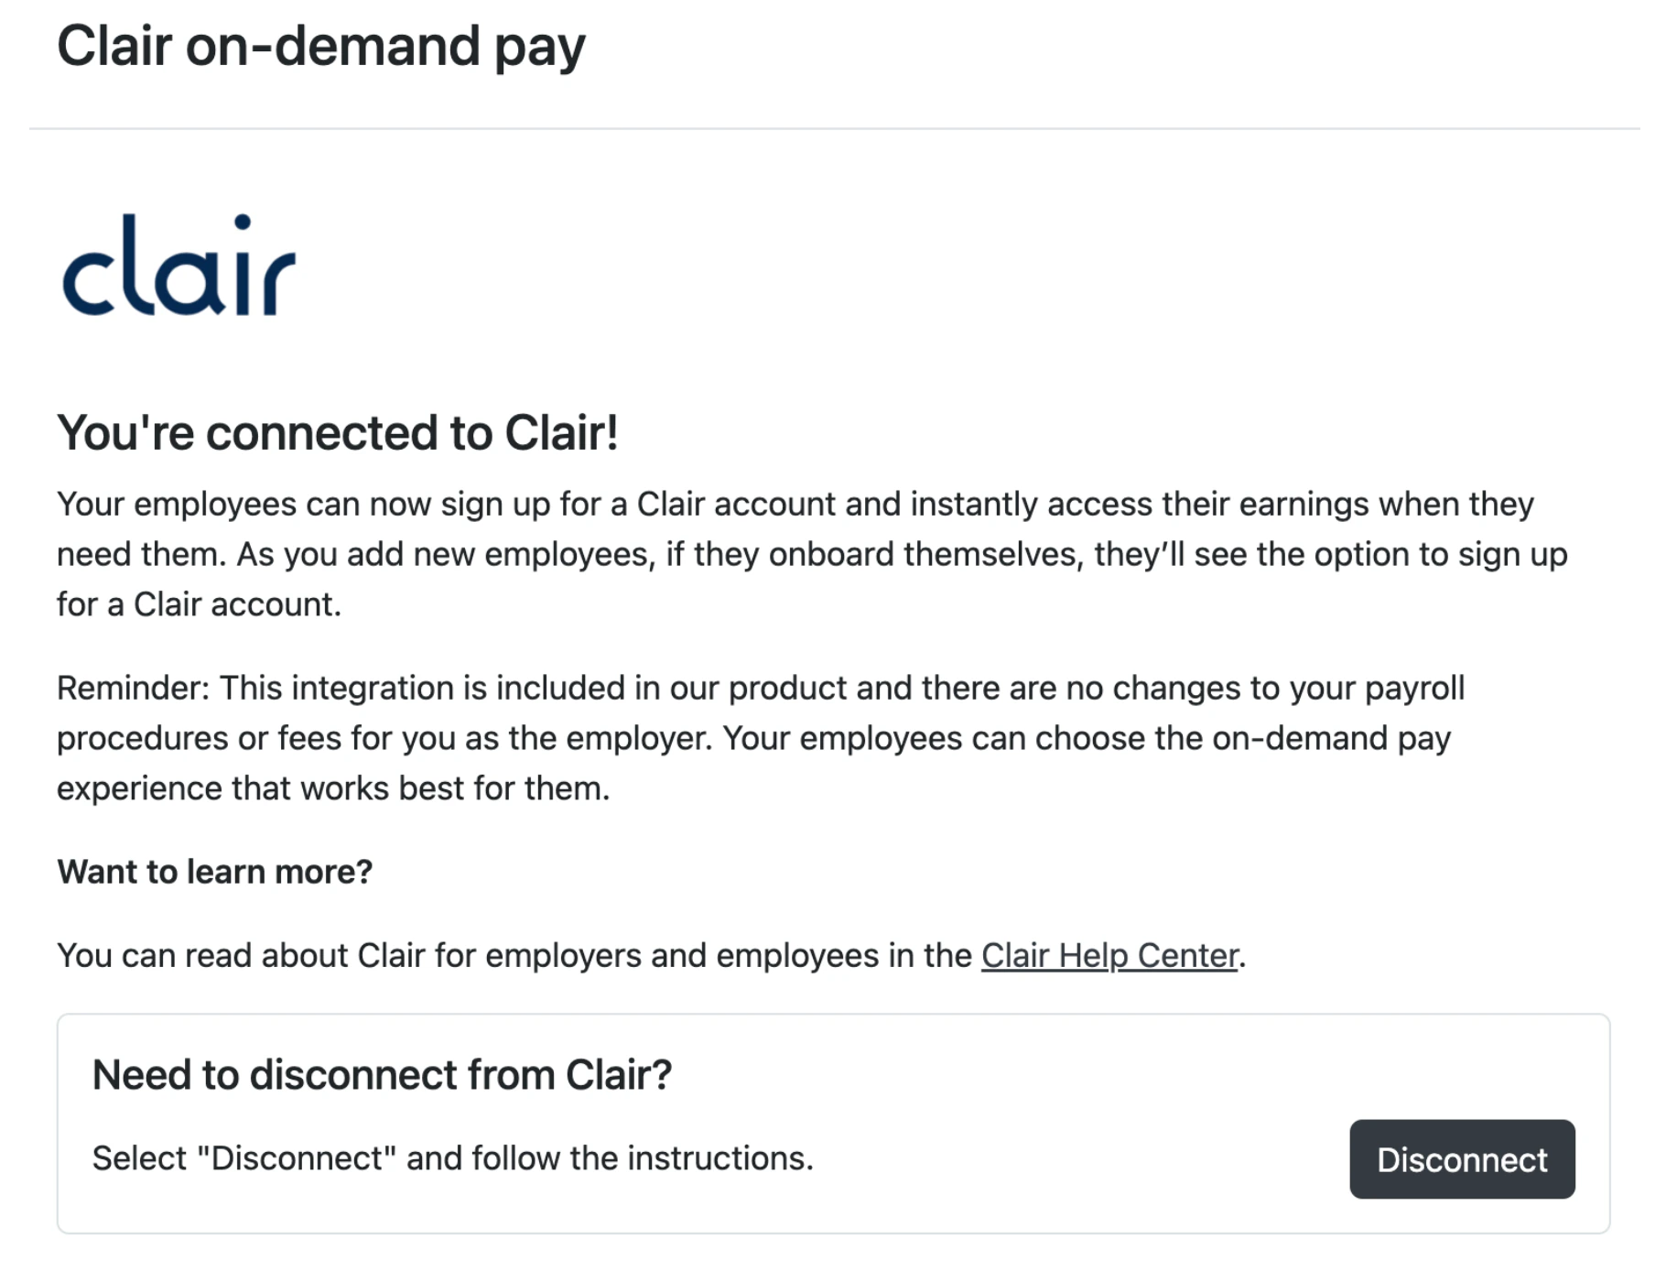The height and width of the screenshot is (1282, 1666).
Task: Click the empty area left of the Disconnect button
Action: [1080, 1159]
